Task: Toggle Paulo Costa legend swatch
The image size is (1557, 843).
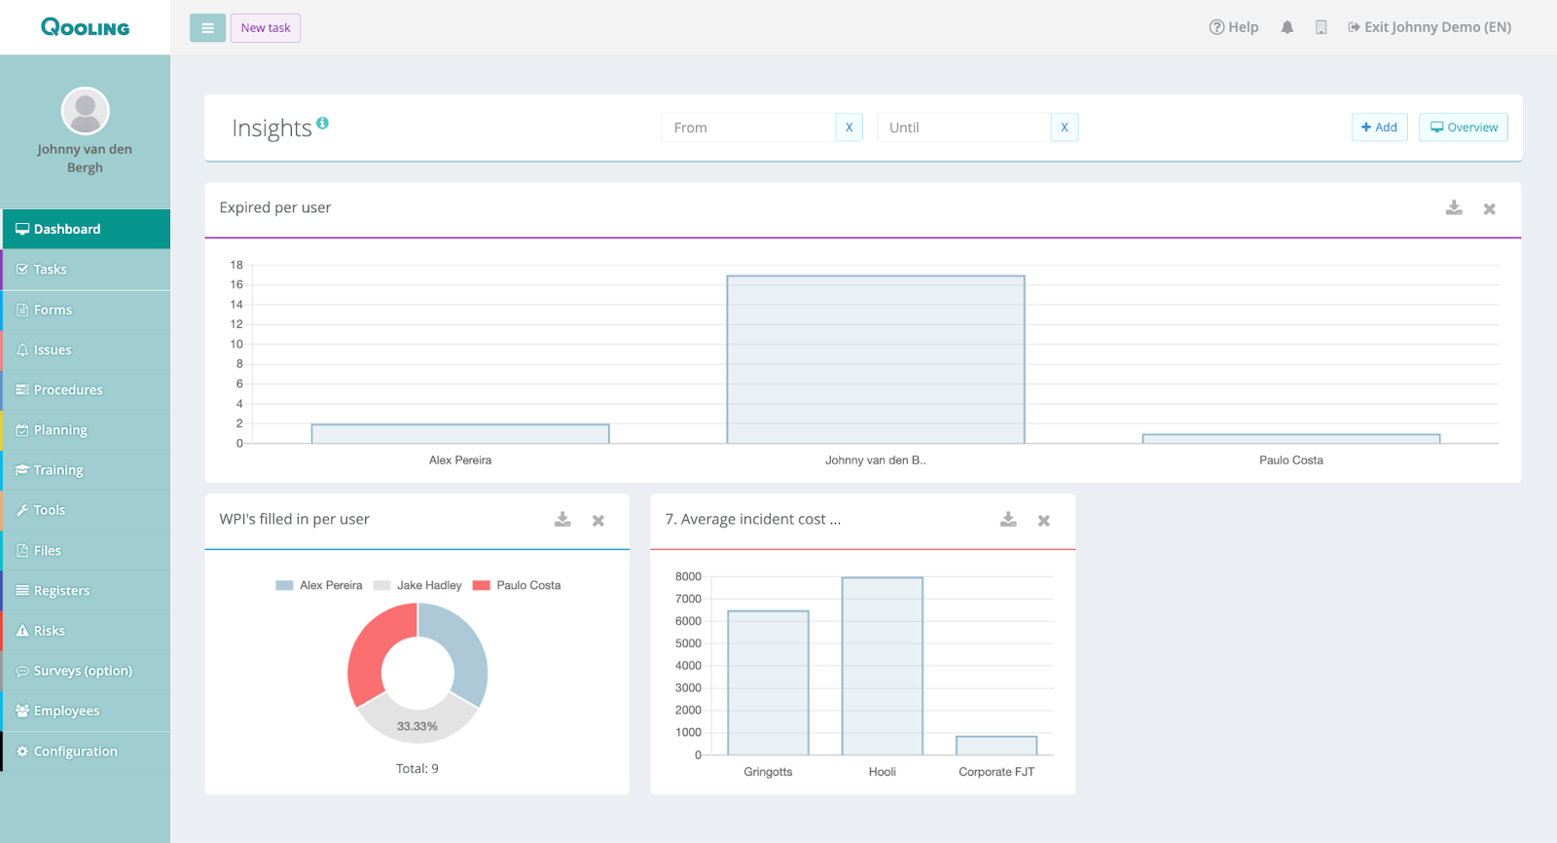Action: click(x=481, y=586)
